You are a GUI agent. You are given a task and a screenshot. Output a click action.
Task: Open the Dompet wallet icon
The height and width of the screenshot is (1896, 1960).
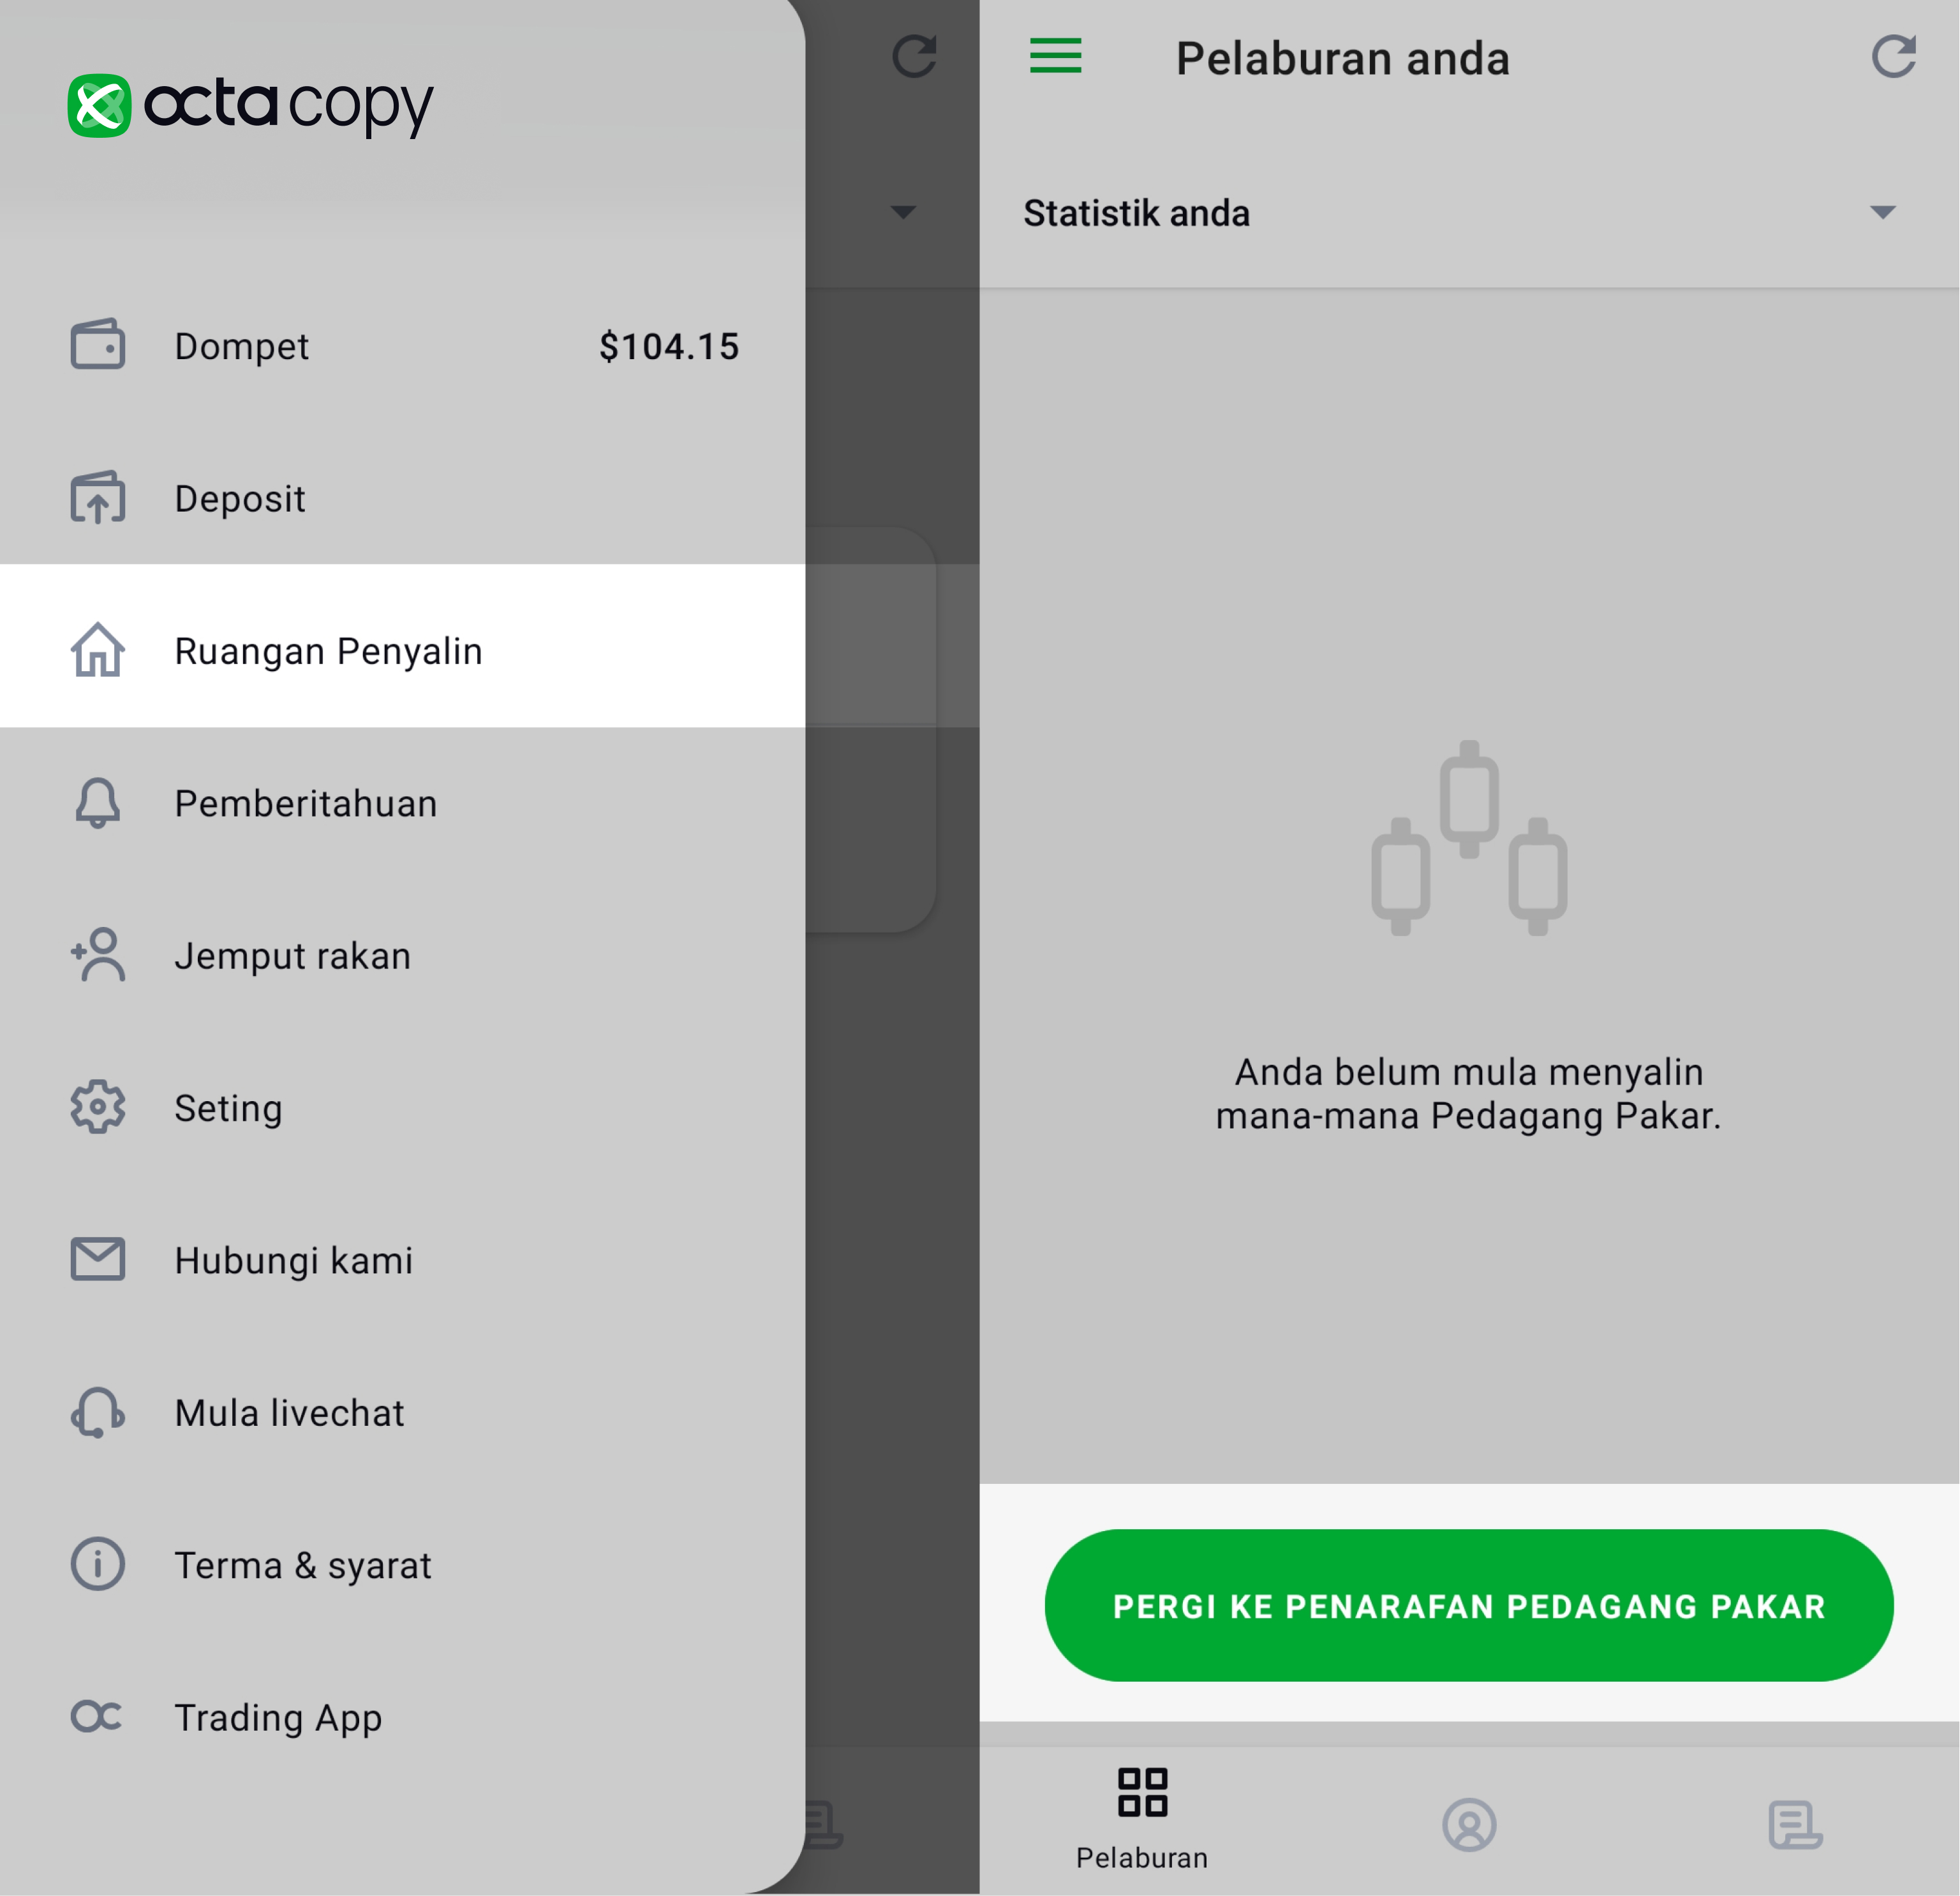point(98,345)
